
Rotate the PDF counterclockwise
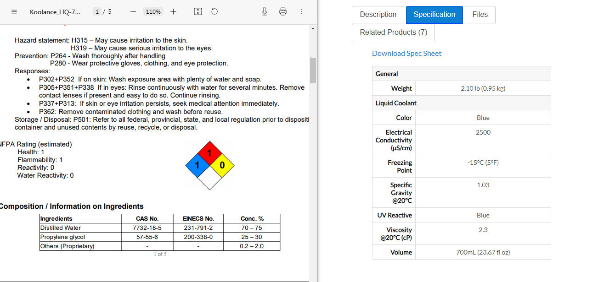point(214,12)
